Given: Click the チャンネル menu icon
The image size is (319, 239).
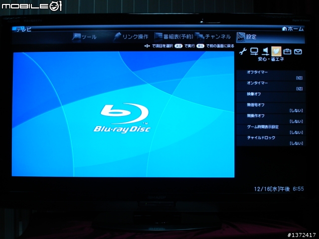Looking at the screenshot, I should [x=199, y=37].
